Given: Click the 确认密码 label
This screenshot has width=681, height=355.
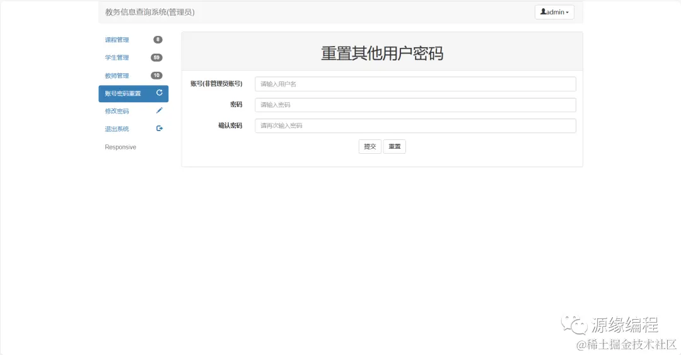Looking at the screenshot, I should (x=230, y=125).
